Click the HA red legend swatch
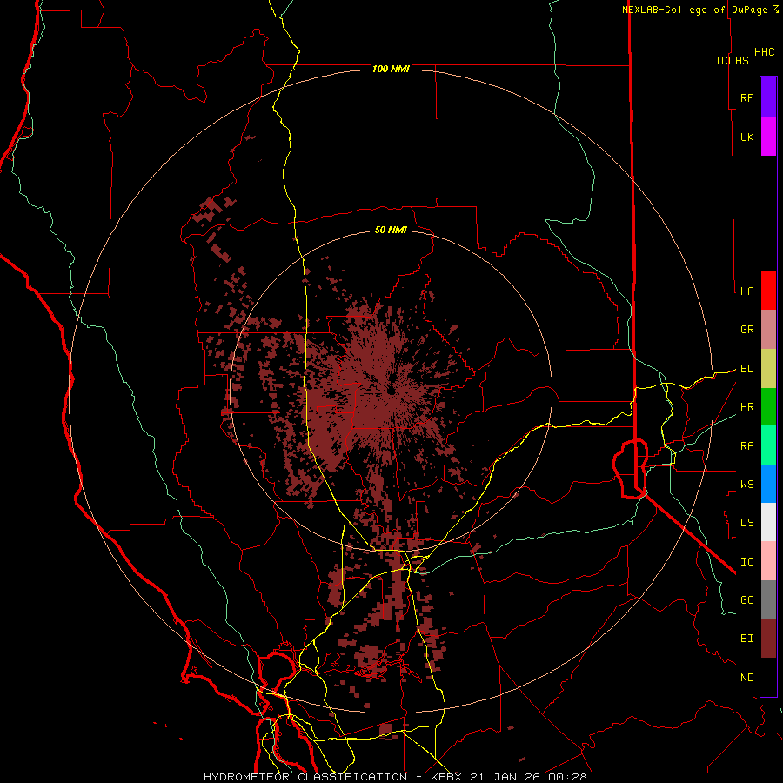This screenshot has width=783, height=783. [768, 291]
